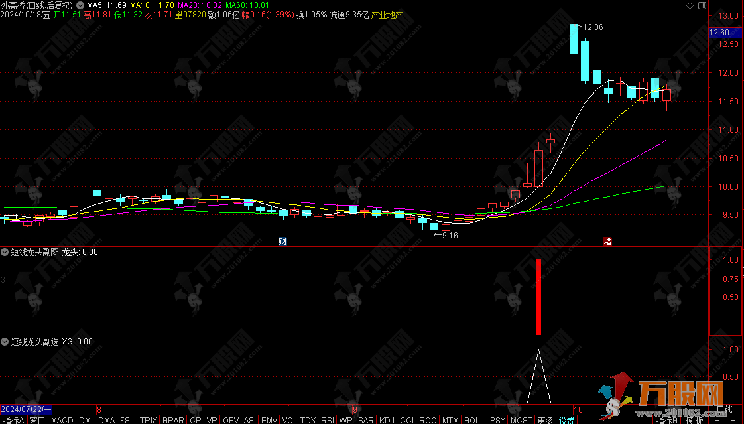
Task: Switch to FSL indicator
Action: coord(127,420)
